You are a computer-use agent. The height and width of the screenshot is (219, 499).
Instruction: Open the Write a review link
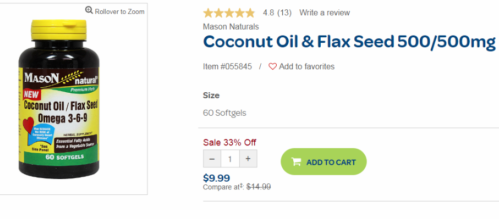click(x=324, y=13)
